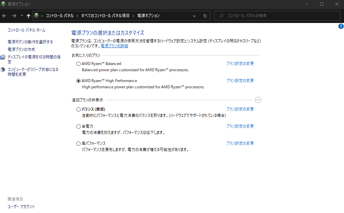Viewport: 344px width, 213px height.
Task: Change plan settings for AMD Ryzen High Performance
Action: point(240,81)
